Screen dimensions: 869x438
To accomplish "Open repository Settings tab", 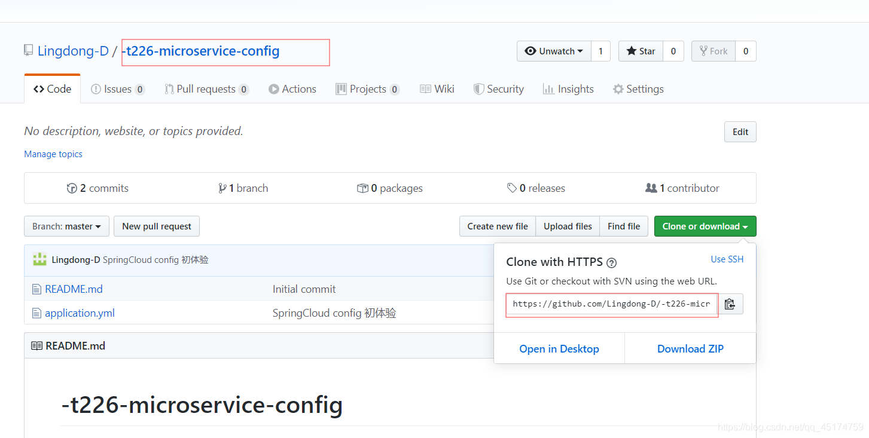I will pos(638,89).
